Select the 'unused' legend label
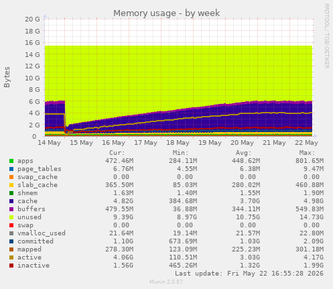Image resolution: width=333 pixels, height=289 pixels. tap(29, 217)
